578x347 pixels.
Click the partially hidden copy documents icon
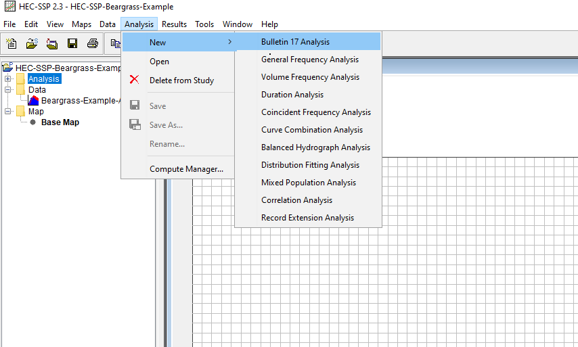(116, 43)
